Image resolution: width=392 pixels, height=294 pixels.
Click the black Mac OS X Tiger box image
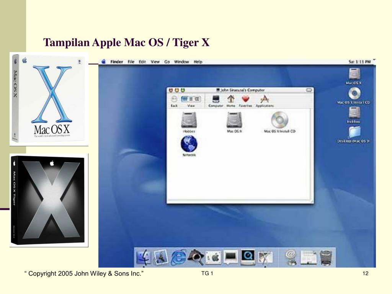49,201
